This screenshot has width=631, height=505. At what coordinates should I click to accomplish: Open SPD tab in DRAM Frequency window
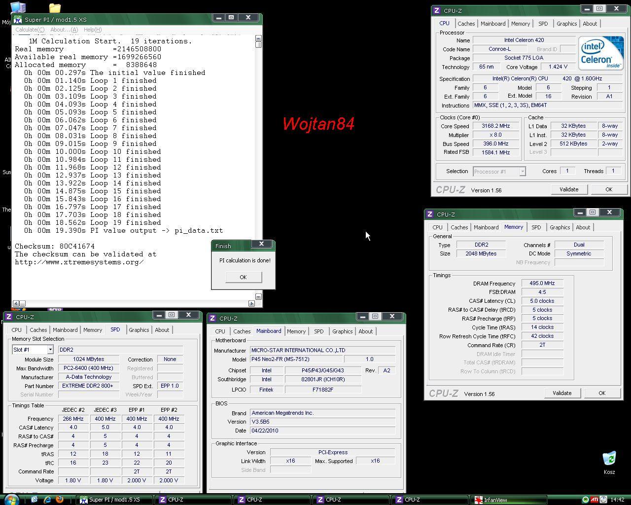(536, 227)
